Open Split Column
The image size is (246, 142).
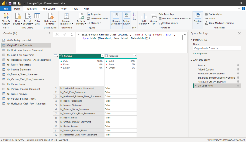pos(144,19)
